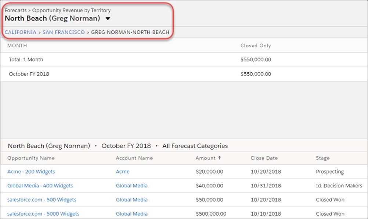Open Global Media - 400 Widgets opportunity
Viewport: 368px width, 219px height.
click(x=40, y=186)
